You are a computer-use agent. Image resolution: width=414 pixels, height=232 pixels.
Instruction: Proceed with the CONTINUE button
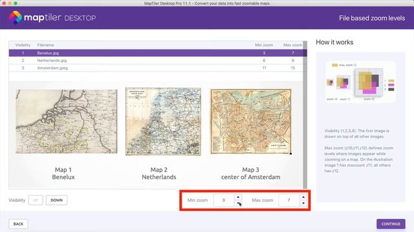(x=391, y=224)
